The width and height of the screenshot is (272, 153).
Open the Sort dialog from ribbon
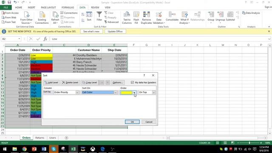[x=89, y=17]
